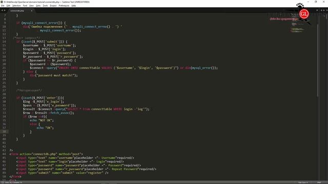Click the submit input value="register" line
The height and width of the screenshot is (184, 328).
point(63,173)
